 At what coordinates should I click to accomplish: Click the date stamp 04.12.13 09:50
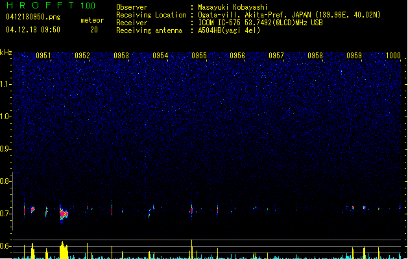click(x=33, y=30)
